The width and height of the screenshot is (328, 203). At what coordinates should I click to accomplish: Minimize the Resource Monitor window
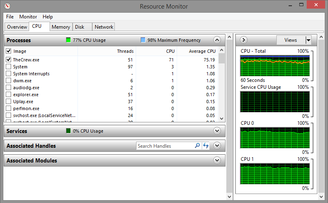290,5
